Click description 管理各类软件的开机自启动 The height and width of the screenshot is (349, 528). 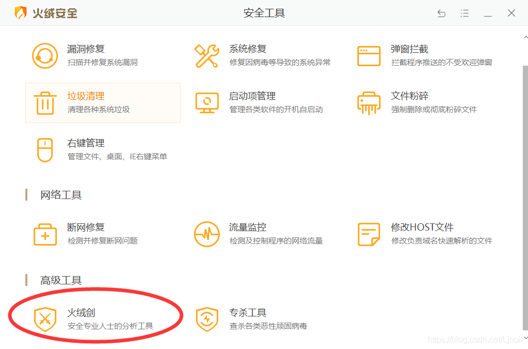pos(276,110)
